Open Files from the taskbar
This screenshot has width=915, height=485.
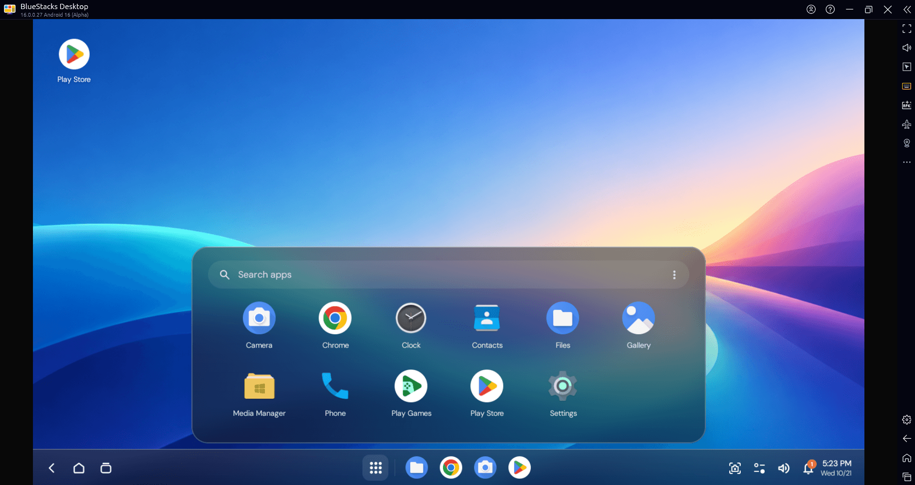coord(417,468)
